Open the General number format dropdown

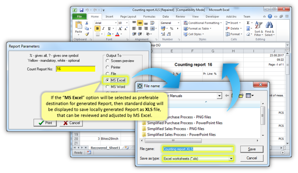178,23
